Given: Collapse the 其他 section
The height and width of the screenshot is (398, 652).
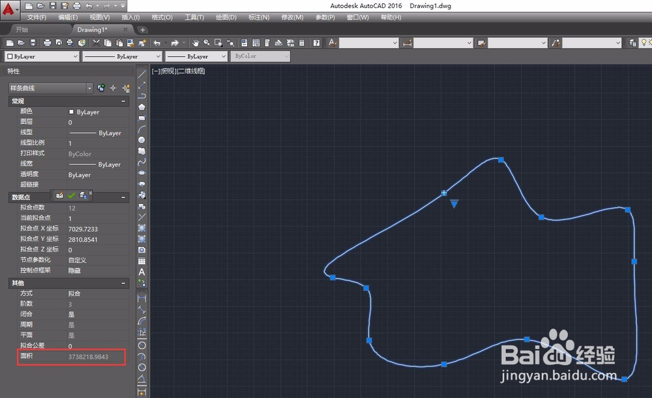Looking at the screenshot, I should click(123, 283).
